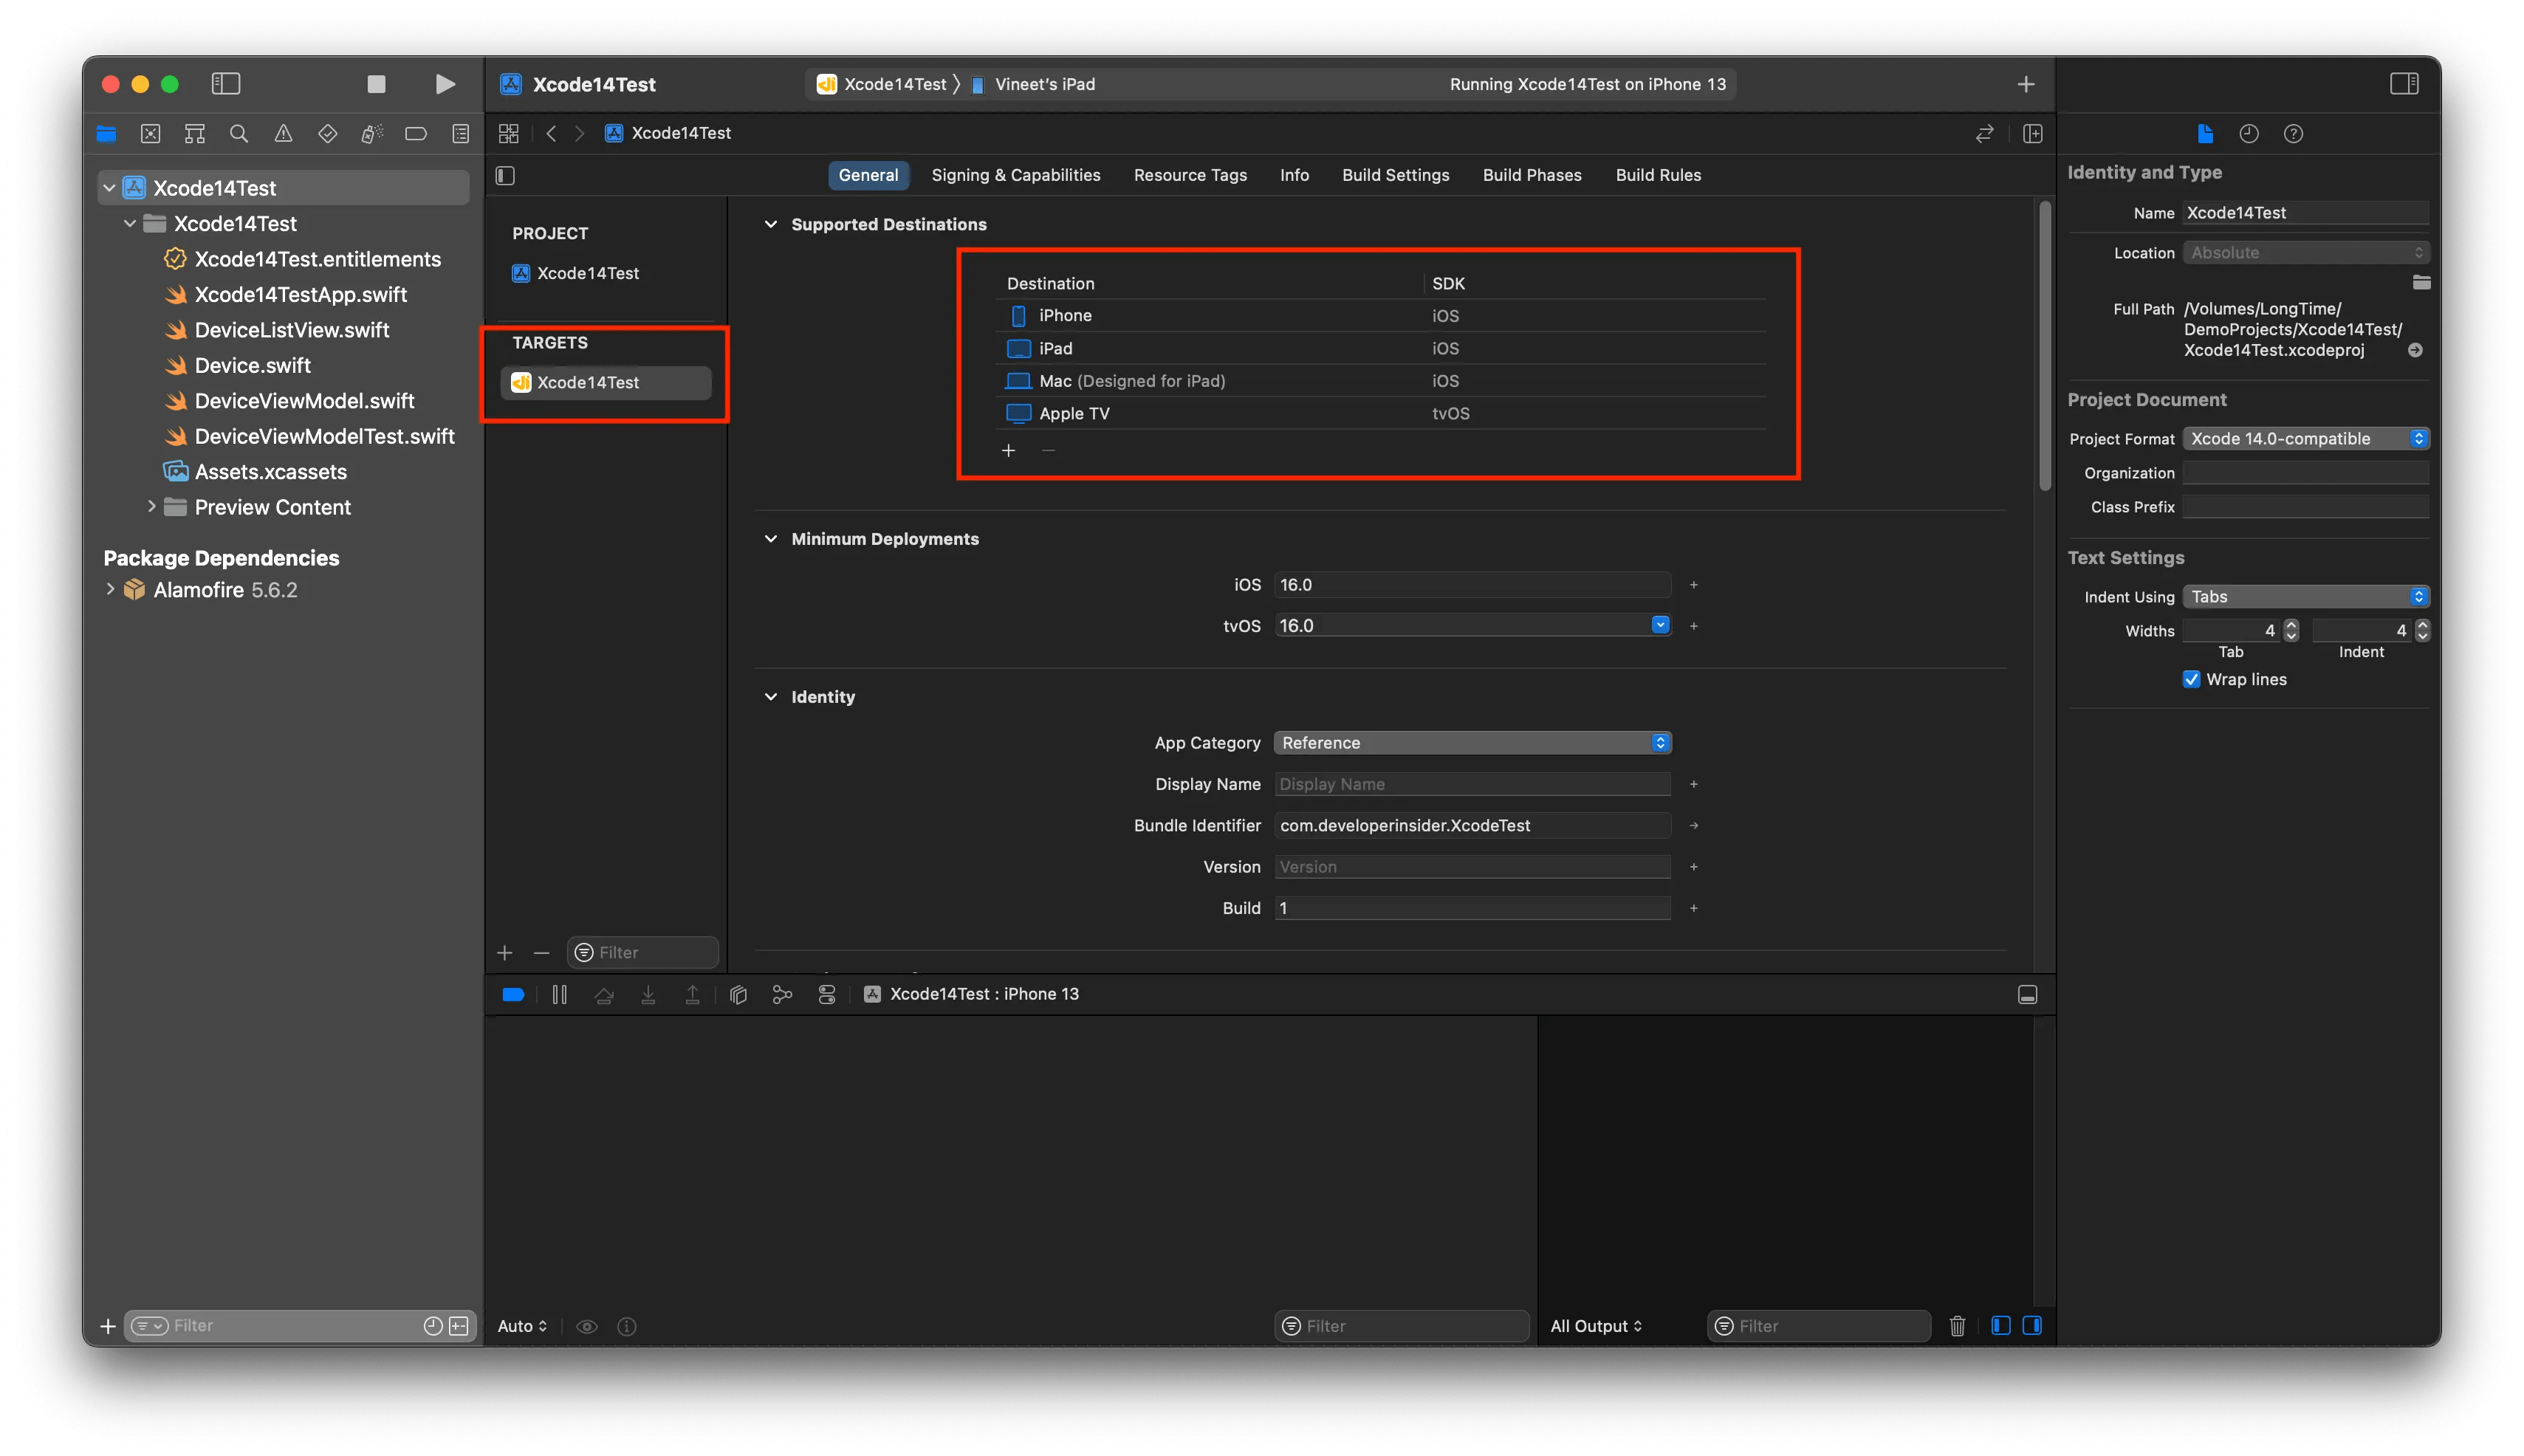This screenshot has width=2524, height=1456.
Task: Run the app with the play button
Action: point(445,84)
